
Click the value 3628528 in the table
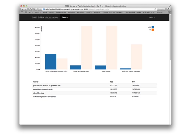[x=113, y=97]
